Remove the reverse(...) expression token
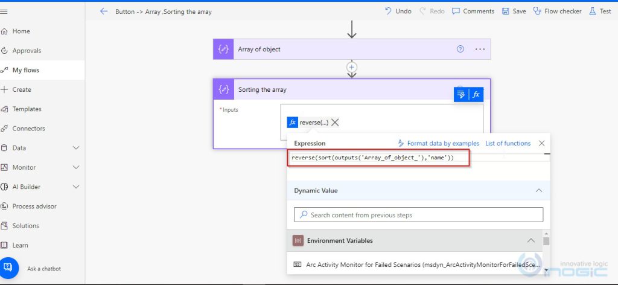Image resolution: width=618 pixels, height=285 pixels. coord(335,123)
